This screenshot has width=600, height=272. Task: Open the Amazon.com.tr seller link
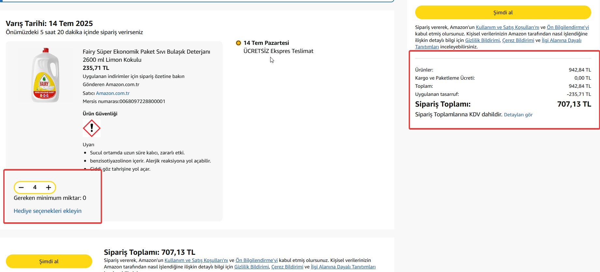click(113, 93)
